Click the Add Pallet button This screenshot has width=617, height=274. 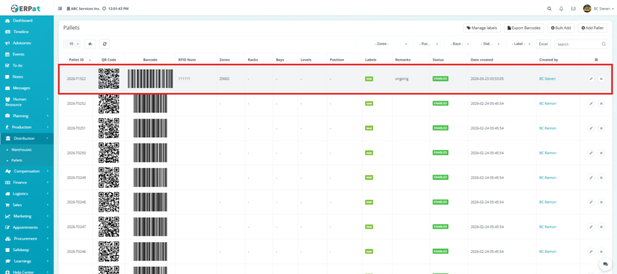[x=593, y=28]
